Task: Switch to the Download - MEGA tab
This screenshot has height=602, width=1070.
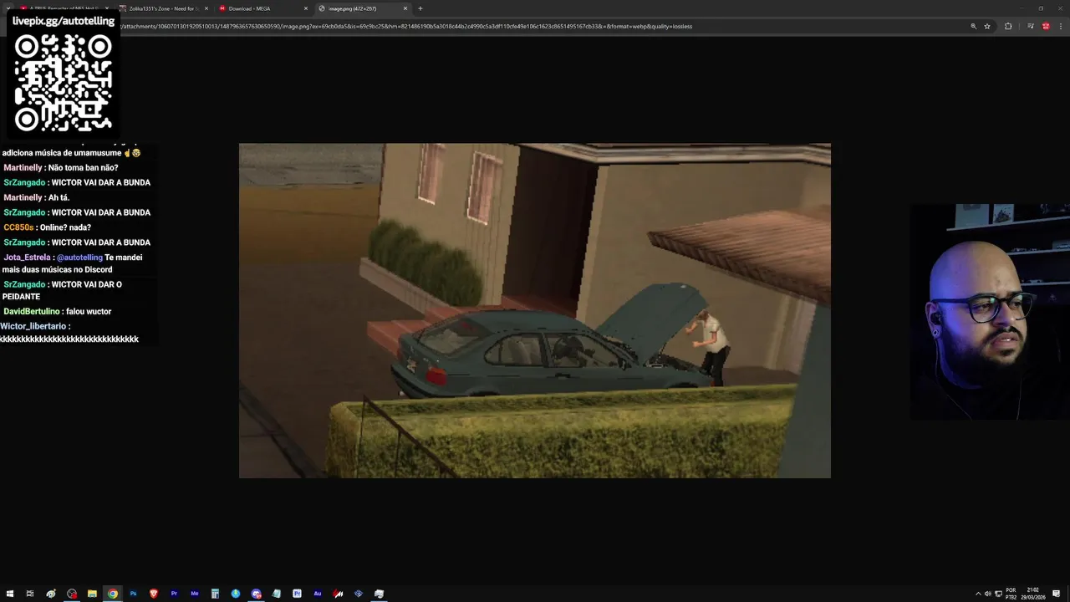Action: tap(262, 8)
